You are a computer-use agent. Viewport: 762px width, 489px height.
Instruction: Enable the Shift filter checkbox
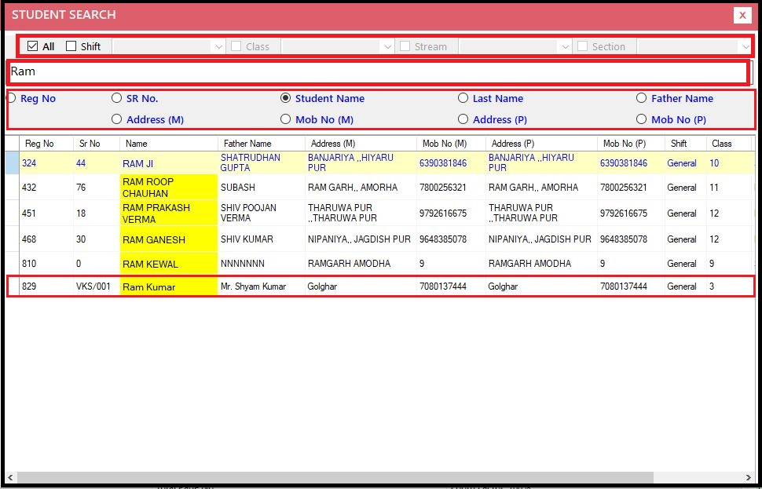71,46
